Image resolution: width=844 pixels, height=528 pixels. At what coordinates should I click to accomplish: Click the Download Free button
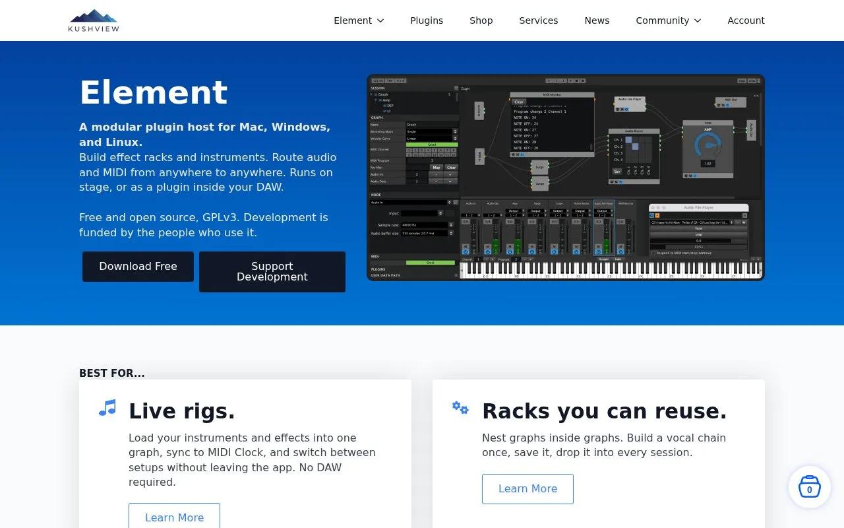138,267
